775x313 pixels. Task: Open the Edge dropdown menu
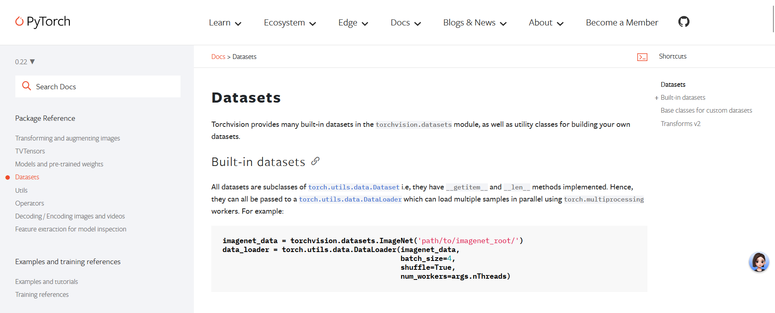click(x=353, y=23)
